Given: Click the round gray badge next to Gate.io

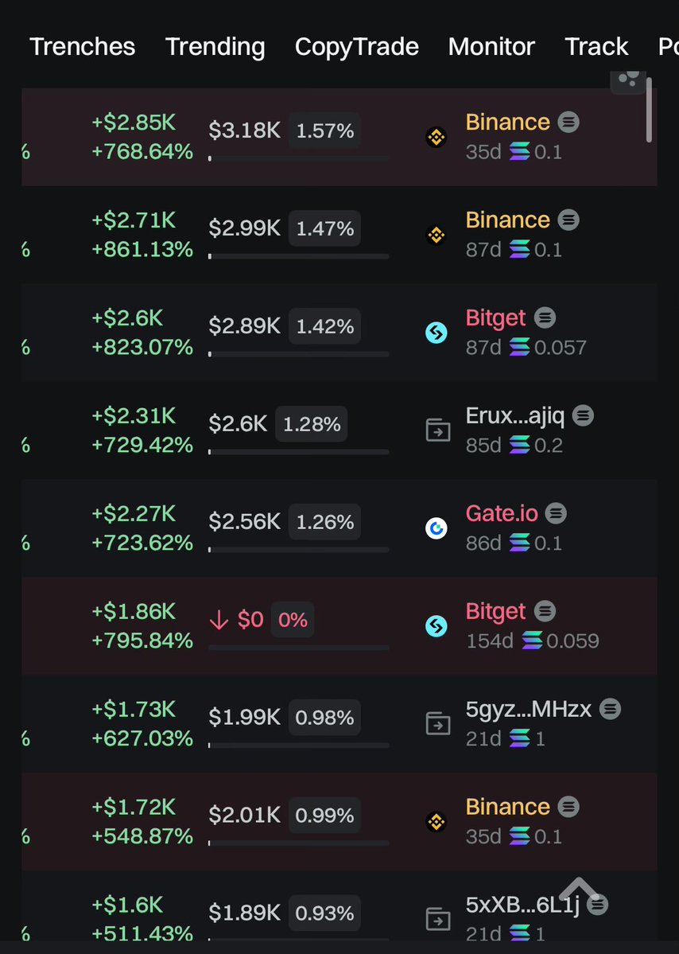Looking at the screenshot, I should point(556,514).
